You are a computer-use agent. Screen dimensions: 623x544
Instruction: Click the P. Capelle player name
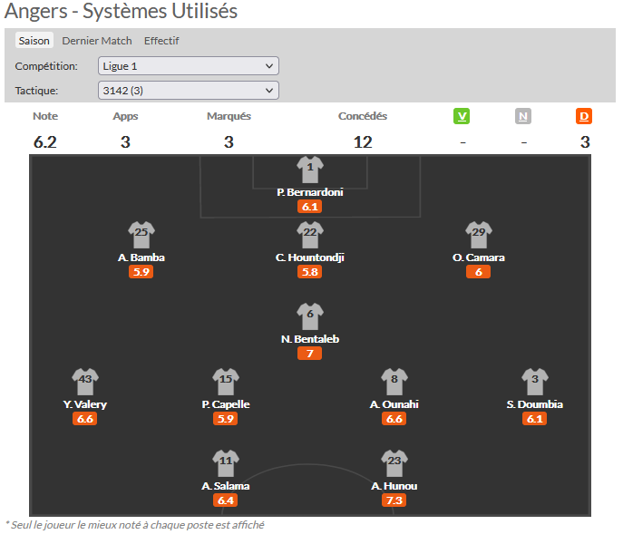tap(226, 404)
